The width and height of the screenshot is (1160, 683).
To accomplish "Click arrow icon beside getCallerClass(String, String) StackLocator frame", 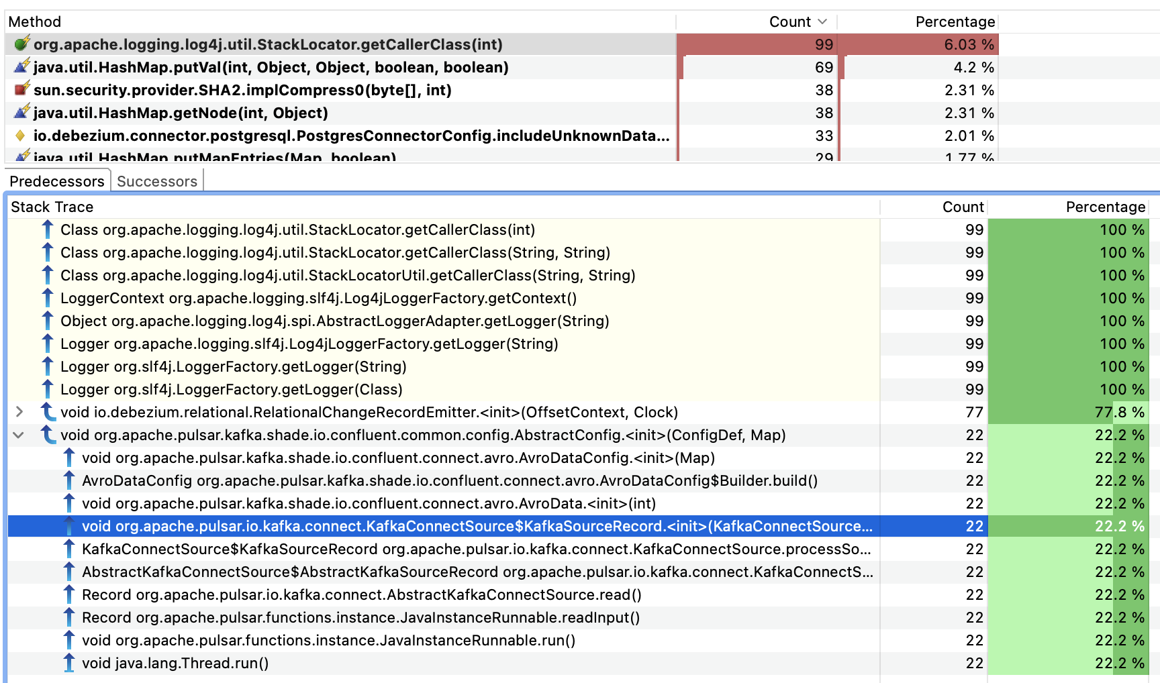I will 47,252.
